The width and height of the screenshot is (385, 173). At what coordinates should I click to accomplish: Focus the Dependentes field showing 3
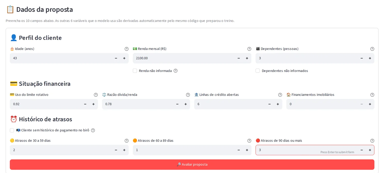(307, 58)
